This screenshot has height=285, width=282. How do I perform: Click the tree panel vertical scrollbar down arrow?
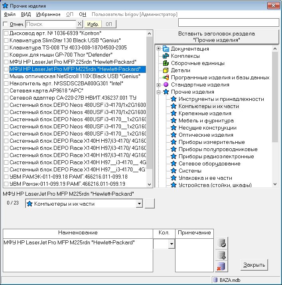(274, 184)
